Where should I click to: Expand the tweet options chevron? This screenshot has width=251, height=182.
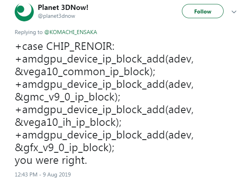[234, 12]
